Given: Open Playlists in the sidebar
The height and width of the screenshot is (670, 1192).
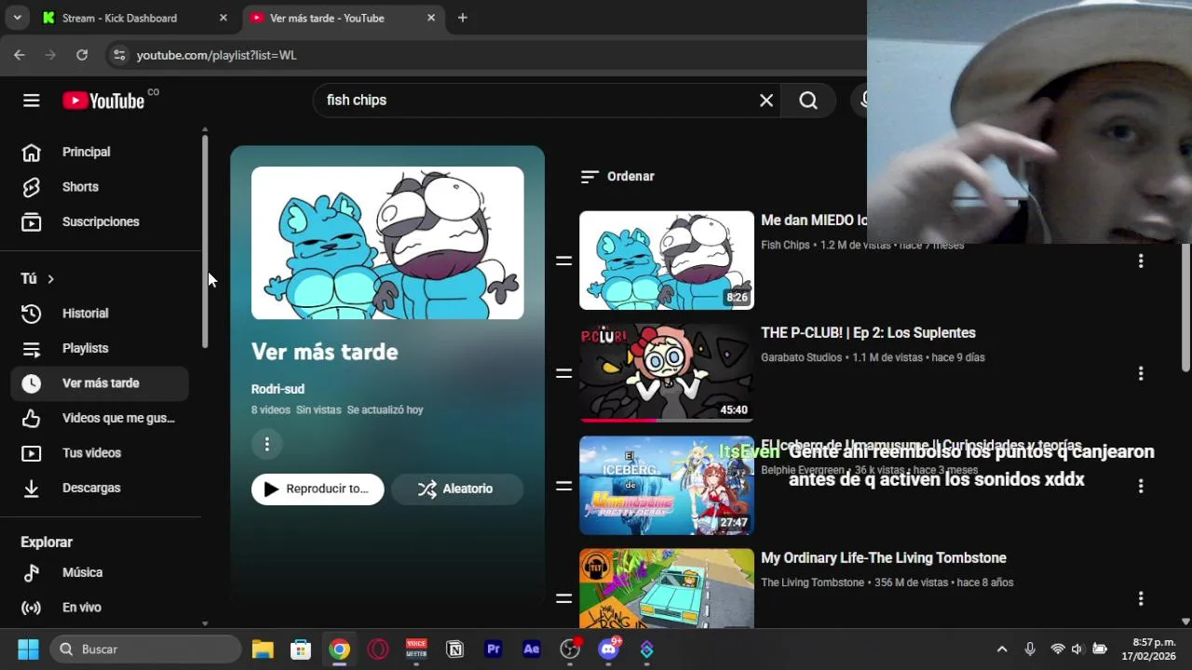Looking at the screenshot, I should [100, 348].
